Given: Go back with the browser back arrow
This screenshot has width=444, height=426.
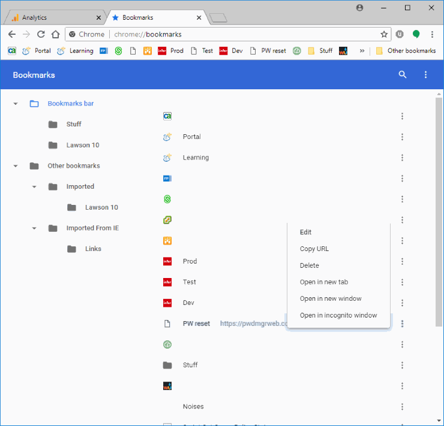Looking at the screenshot, I should [12, 34].
